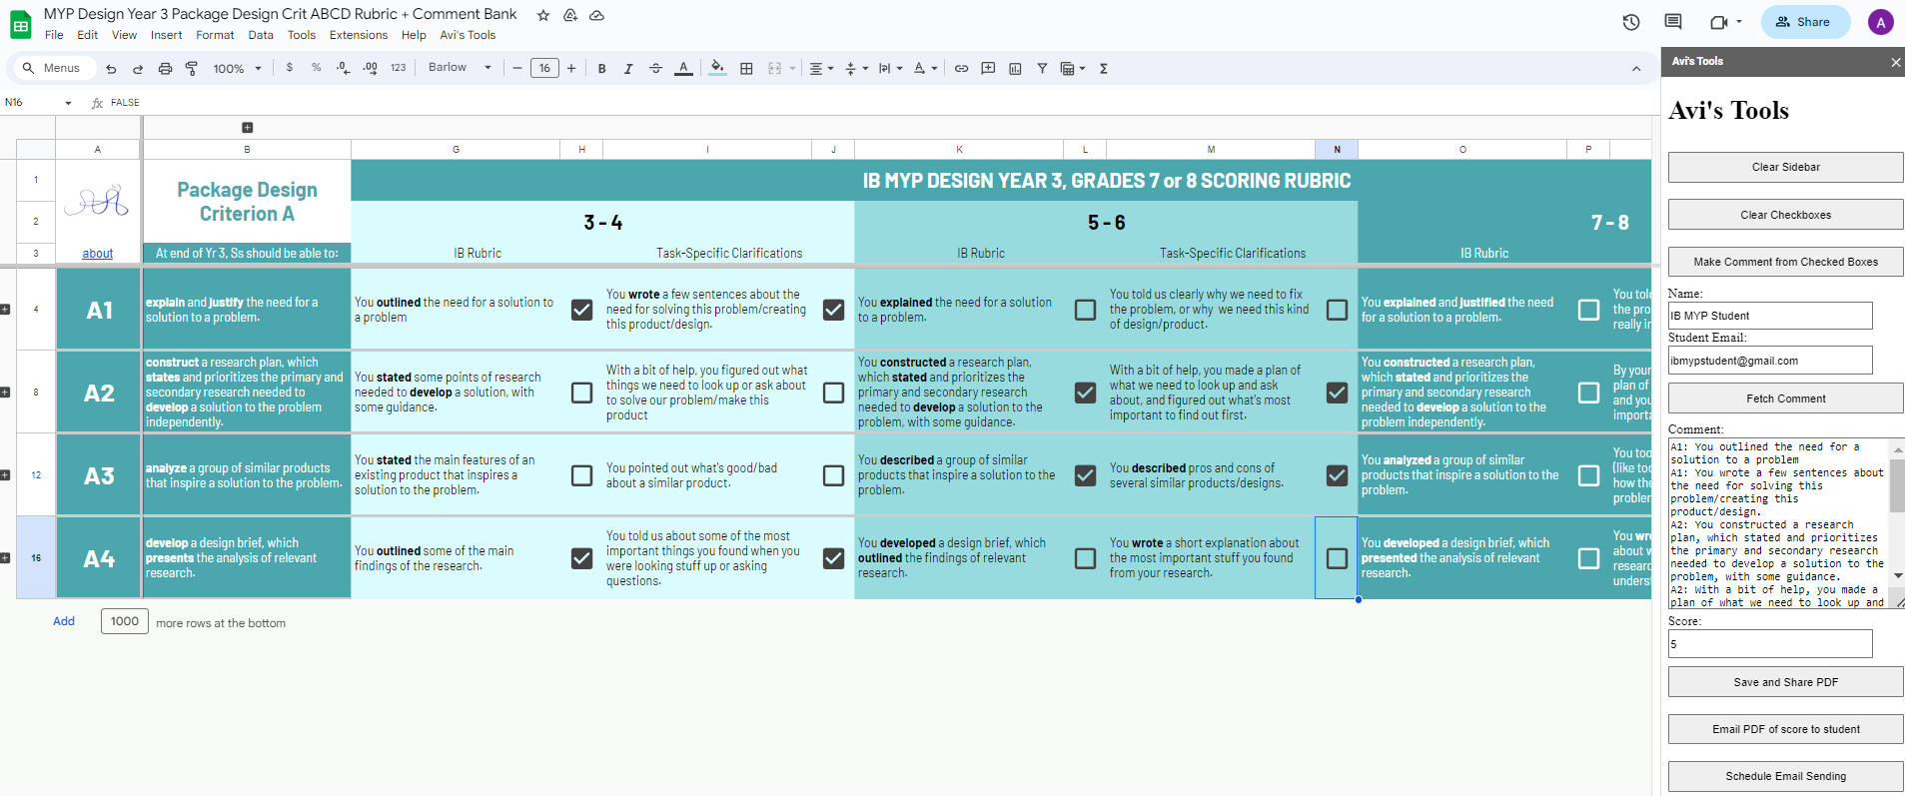
Task: Apply strikethrough formatting
Action: coord(655,69)
